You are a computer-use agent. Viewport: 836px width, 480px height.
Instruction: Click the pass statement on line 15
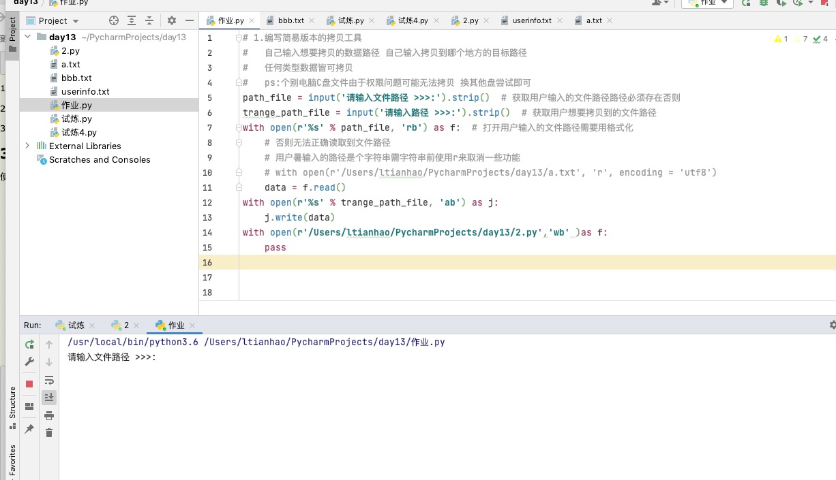click(x=275, y=247)
